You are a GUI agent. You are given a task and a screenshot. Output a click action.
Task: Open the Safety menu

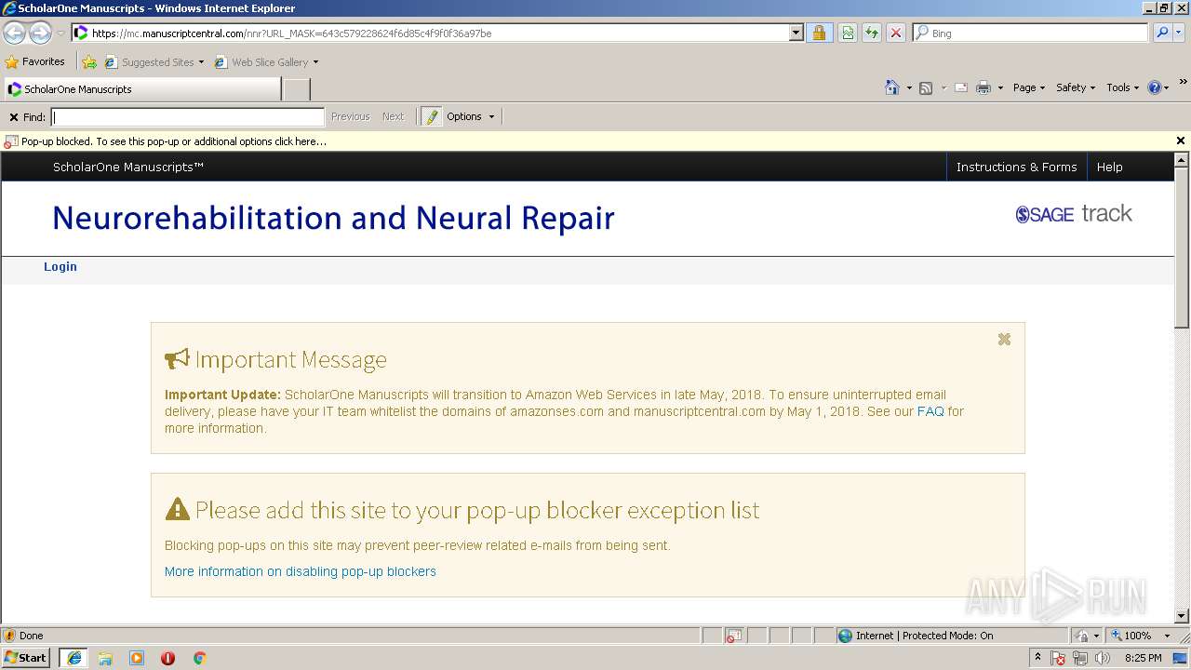coord(1076,87)
